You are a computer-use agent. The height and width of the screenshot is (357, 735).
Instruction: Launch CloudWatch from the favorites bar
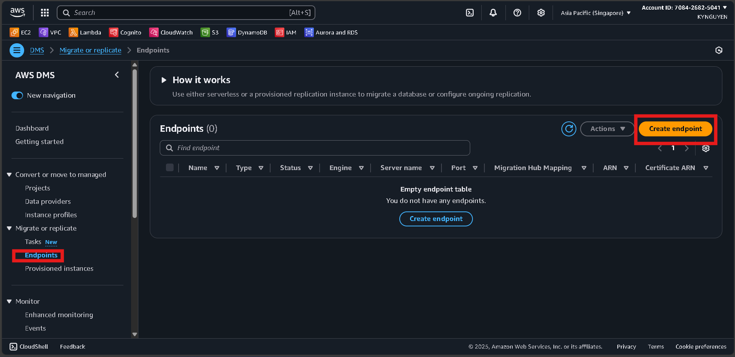tap(171, 32)
